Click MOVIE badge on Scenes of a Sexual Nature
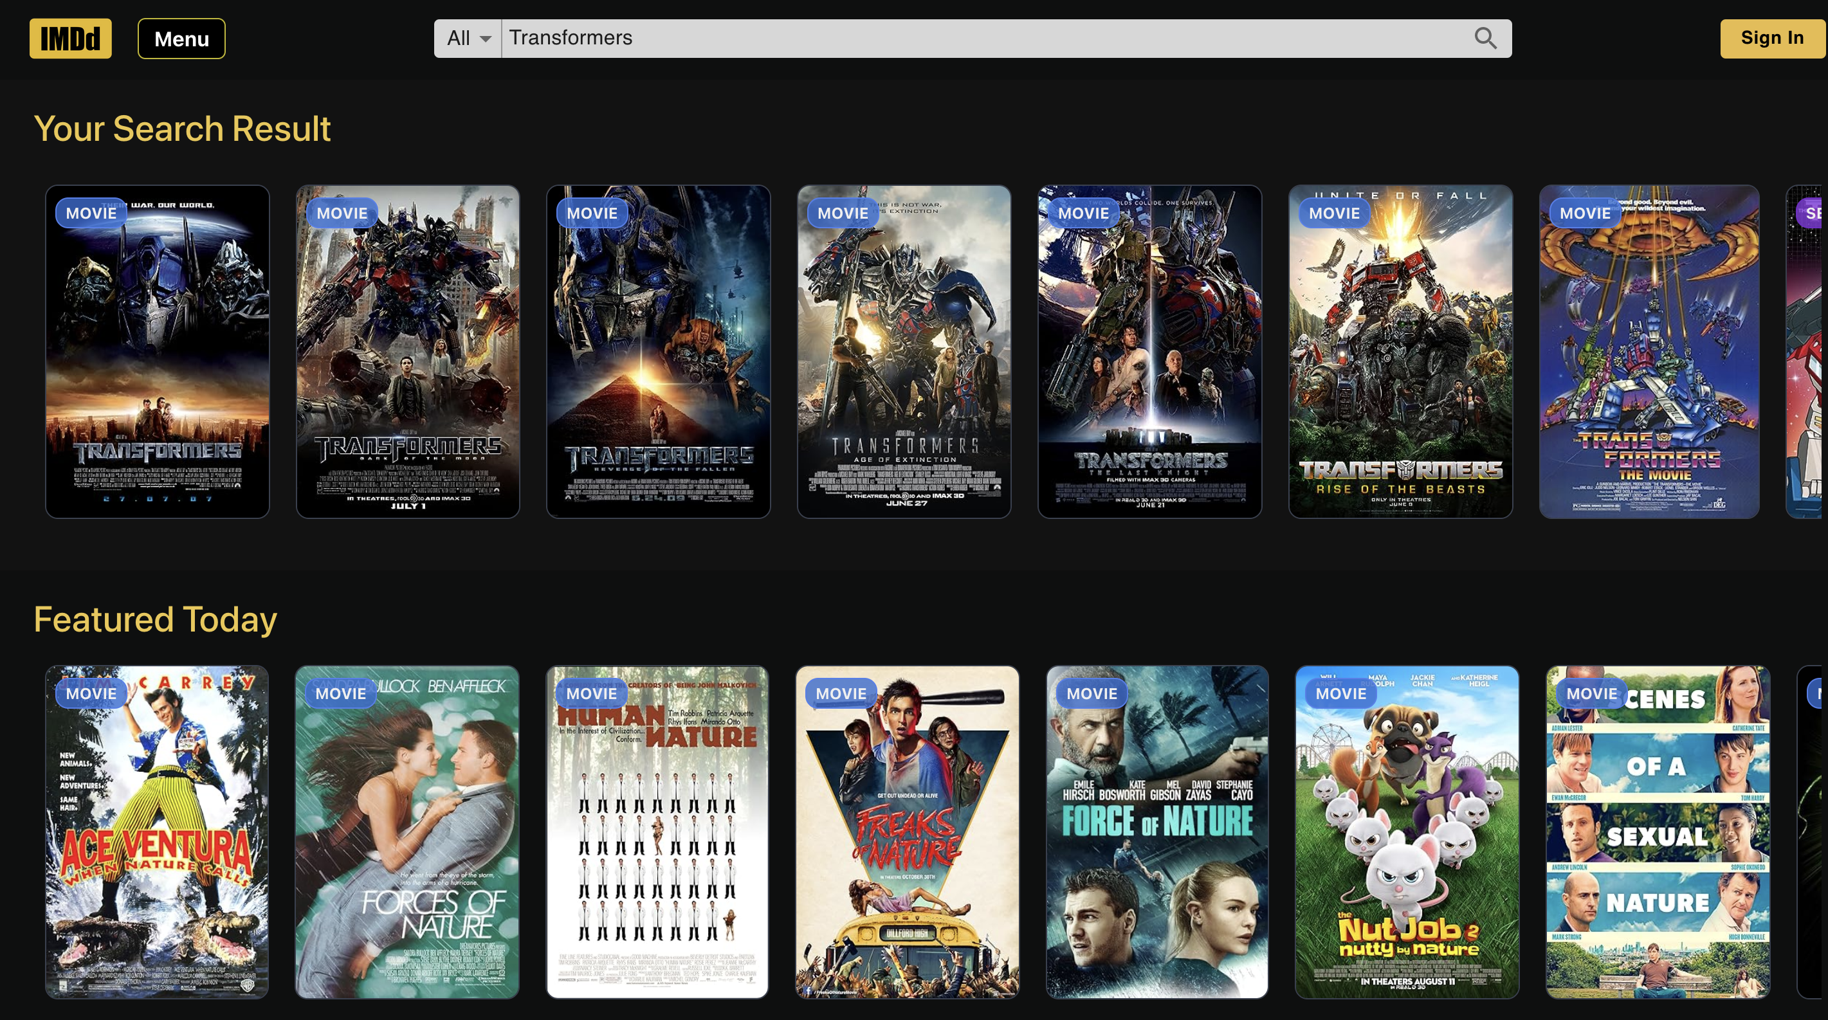The image size is (1828, 1020). point(1591,694)
